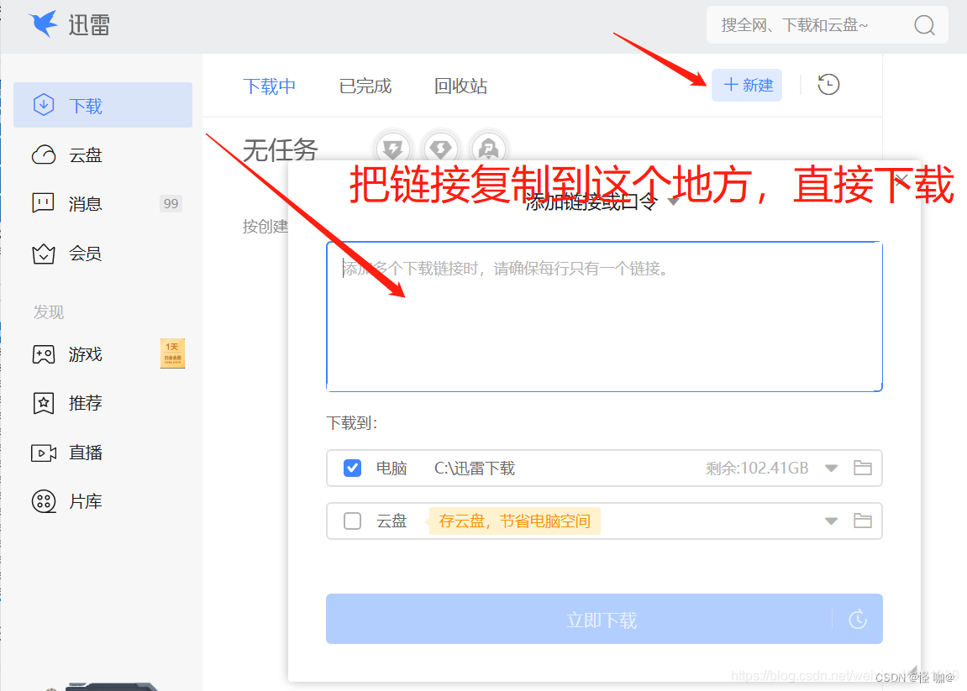
Task: Browse folder for 云盘 save path
Action: tap(863, 521)
